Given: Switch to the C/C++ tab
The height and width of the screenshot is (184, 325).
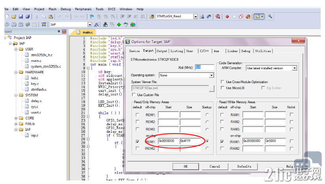Looking at the screenshot, I should click(204, 51).
